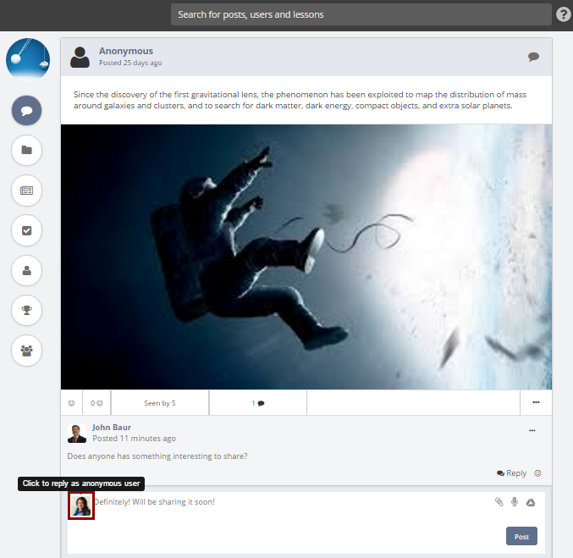
Task: Click the post text about gravitational lens
Action: (x=300, y=100)
